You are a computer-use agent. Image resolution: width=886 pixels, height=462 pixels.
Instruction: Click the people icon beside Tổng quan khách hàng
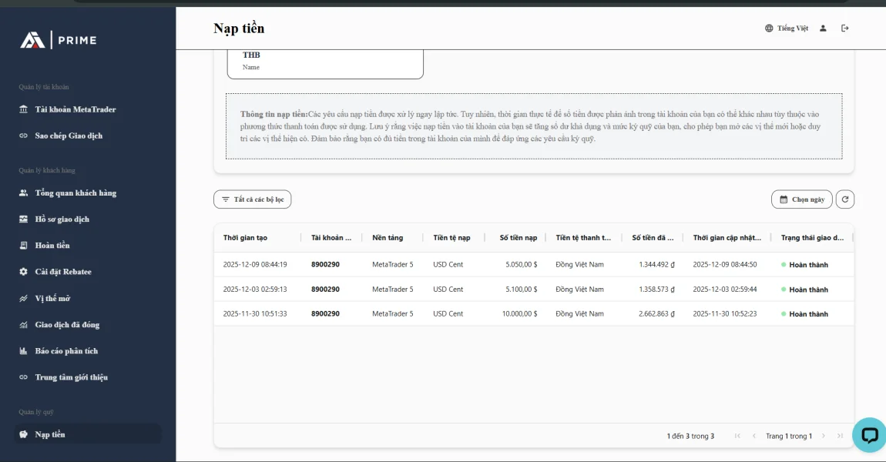point(23,192)
